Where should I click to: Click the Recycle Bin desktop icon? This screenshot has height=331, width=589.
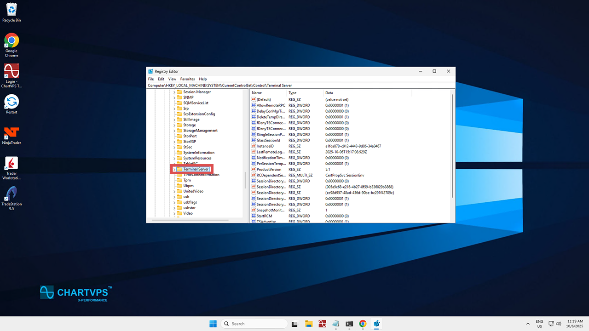(12, 10)
